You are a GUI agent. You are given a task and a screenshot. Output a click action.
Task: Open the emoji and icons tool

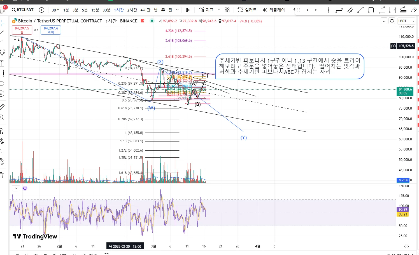click(x=2, y=94)
